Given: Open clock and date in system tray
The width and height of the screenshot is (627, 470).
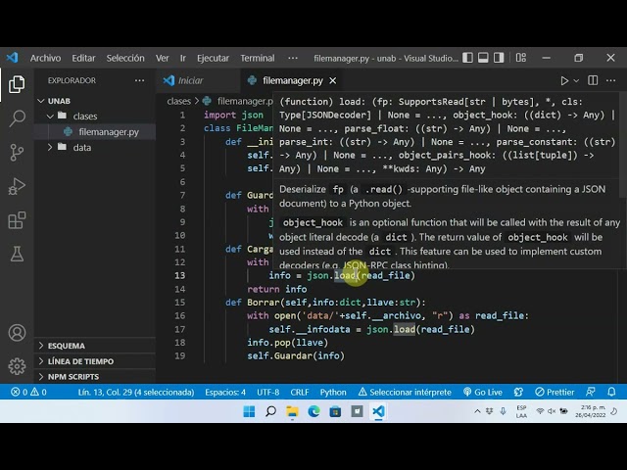Looking at the screenshot, I should tap(590, 411).
